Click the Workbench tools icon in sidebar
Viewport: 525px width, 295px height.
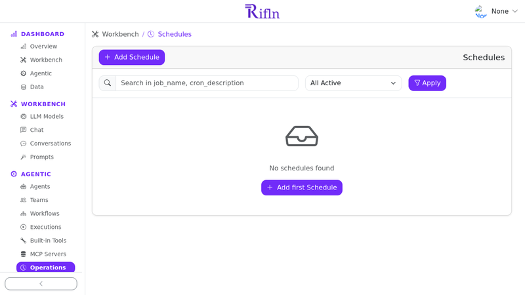point(24,60)
